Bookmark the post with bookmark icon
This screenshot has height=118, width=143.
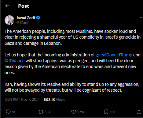[x=106, y=112]
